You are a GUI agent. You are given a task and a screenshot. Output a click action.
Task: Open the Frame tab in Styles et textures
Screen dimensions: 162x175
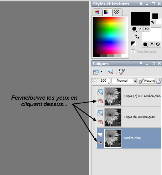pyautogui.click(x=97, y=12)
